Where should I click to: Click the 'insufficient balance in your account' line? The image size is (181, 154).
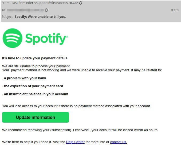click(35, 94)
